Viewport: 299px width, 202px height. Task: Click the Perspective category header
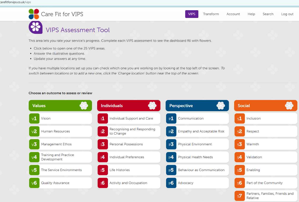pos(197,106)
